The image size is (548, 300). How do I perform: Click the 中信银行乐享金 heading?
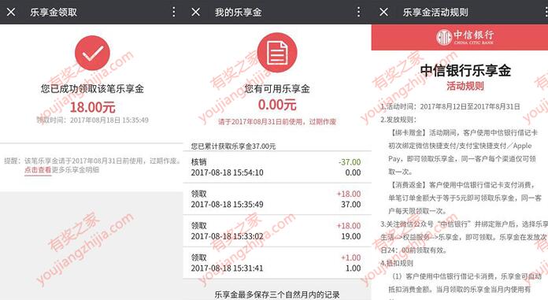point(465,71)
